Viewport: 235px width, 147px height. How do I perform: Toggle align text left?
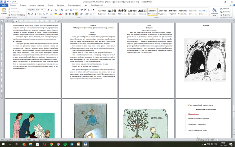(66, 14)
